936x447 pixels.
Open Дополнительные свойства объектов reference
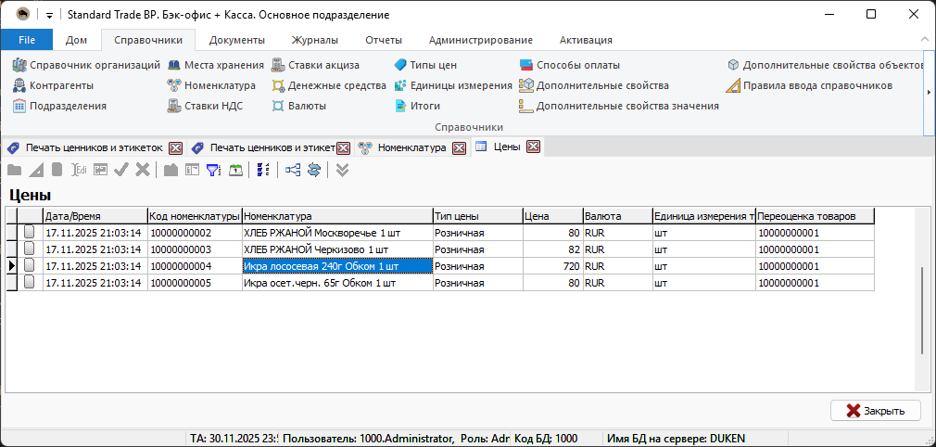(x=825, y=65)
